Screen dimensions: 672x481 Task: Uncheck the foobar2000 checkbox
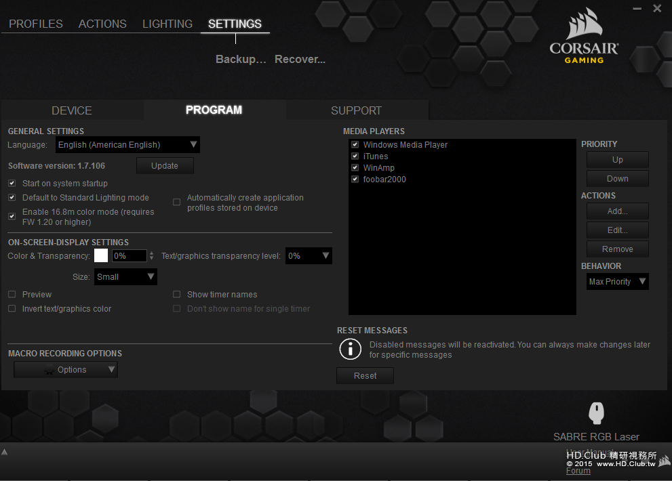pyautogui.click(x=355, y=179)
